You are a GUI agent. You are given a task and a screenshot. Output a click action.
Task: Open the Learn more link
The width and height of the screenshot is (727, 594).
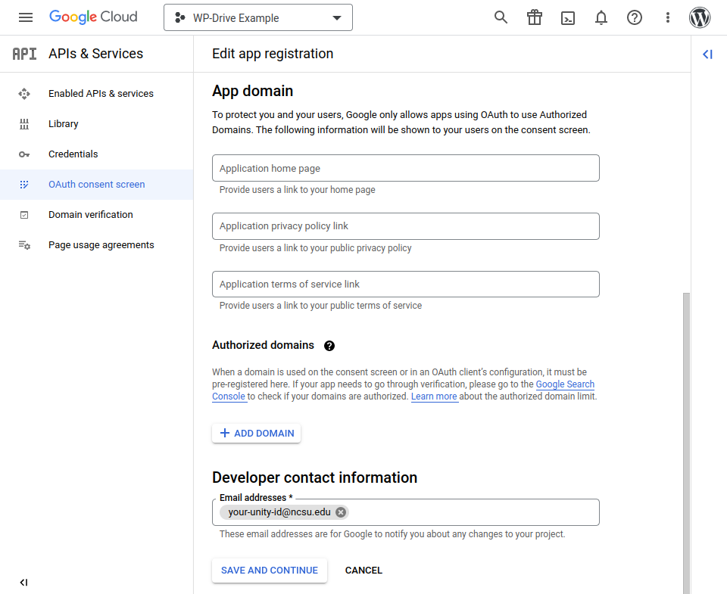434,396
